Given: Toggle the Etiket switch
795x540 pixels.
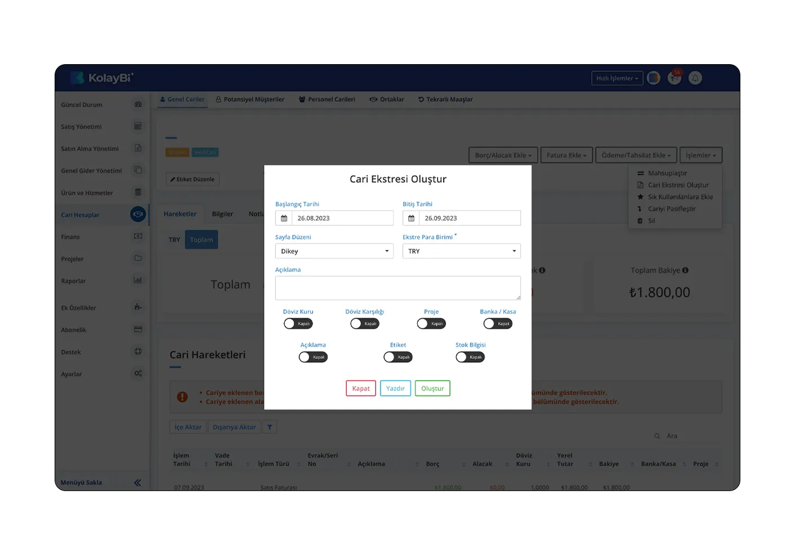Looking at the screenshot, I should pyautogui.click(x=398, y=357).
